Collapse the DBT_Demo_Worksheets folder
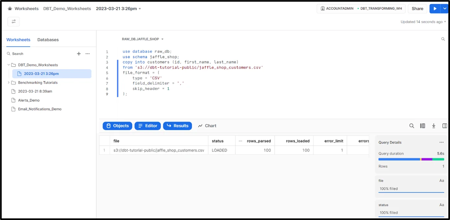The image size is (450, 220). point(9,65)
